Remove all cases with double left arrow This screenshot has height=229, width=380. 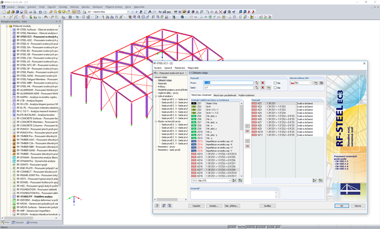pos(247,146)
